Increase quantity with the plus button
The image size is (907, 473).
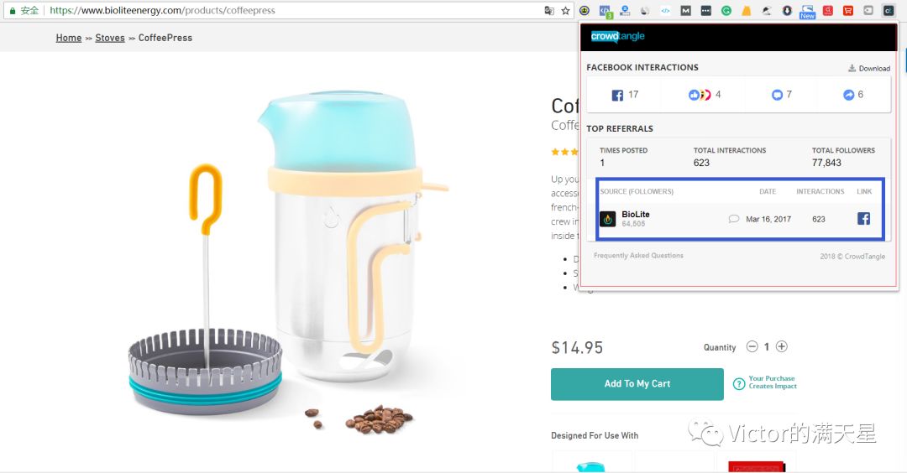[x=782, y=346]
